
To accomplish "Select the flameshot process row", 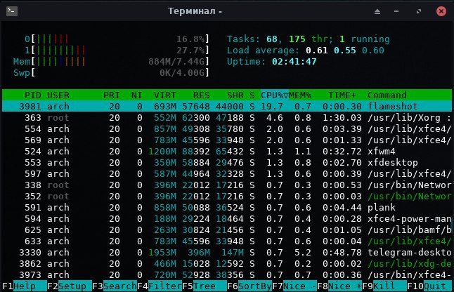I will 227,107.
